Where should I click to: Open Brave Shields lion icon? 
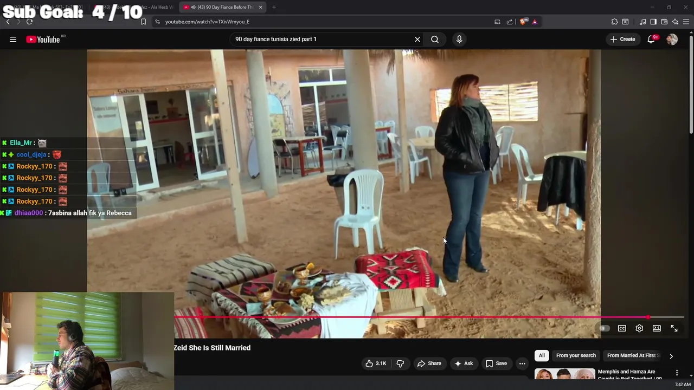[x=523, y=22]
